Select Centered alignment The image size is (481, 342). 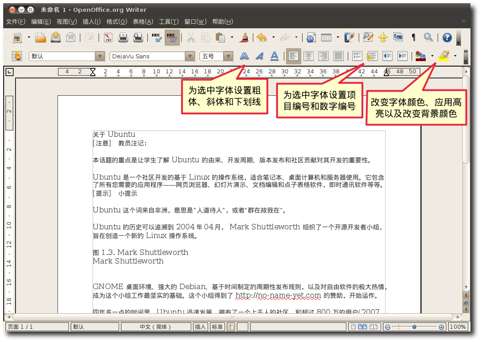point(308,56)
